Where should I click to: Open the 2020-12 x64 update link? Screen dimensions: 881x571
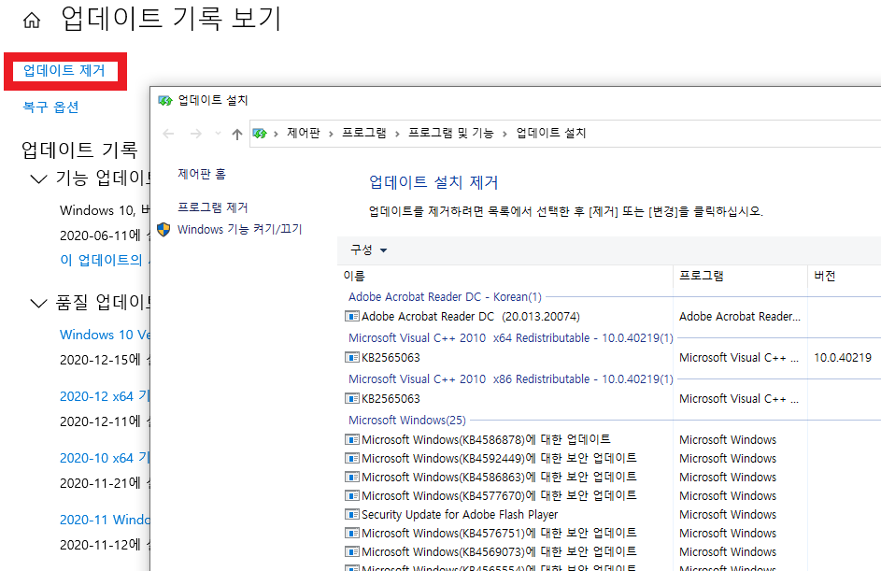pyautogui.click(x=105, y=396)
